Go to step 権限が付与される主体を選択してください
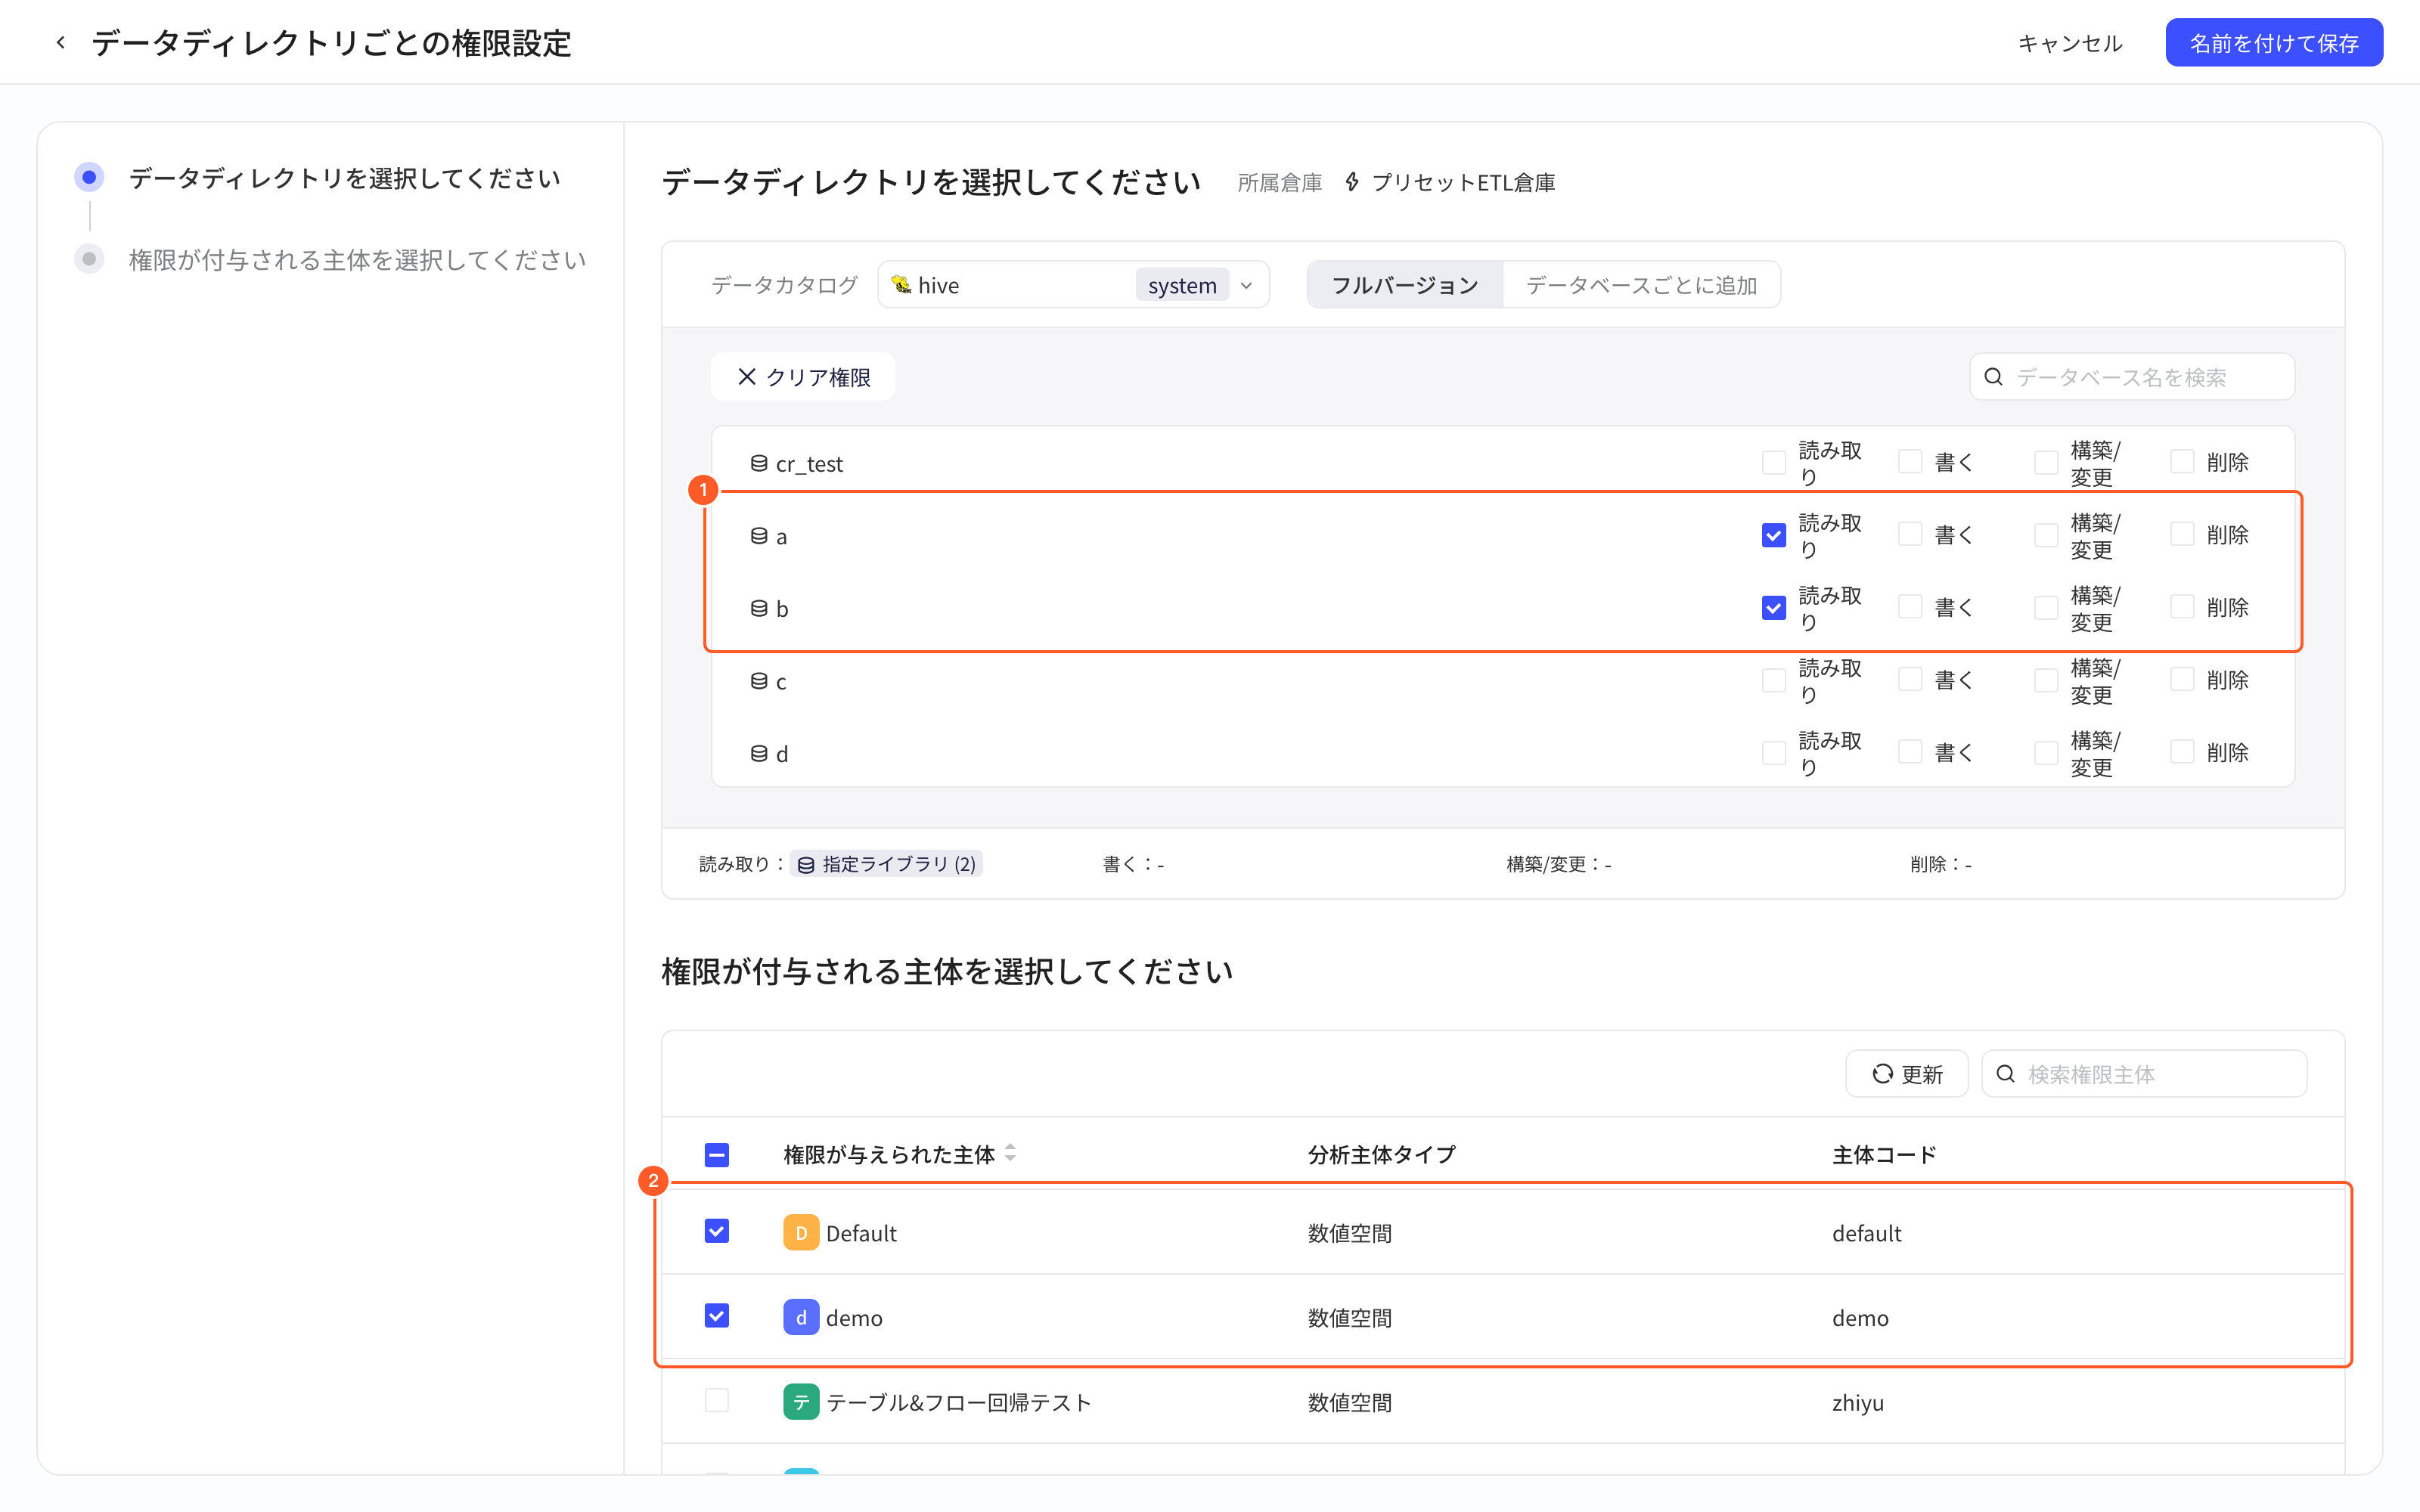The height and width of the screenshot is (1512, 2420). coord(357,260)
